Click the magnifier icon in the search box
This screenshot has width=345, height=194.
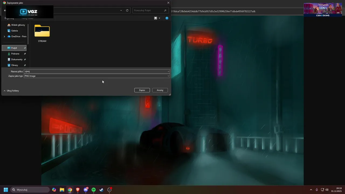pos(165,11)
